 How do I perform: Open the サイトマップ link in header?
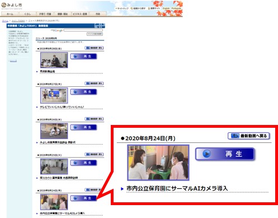(x=122, y=8)
